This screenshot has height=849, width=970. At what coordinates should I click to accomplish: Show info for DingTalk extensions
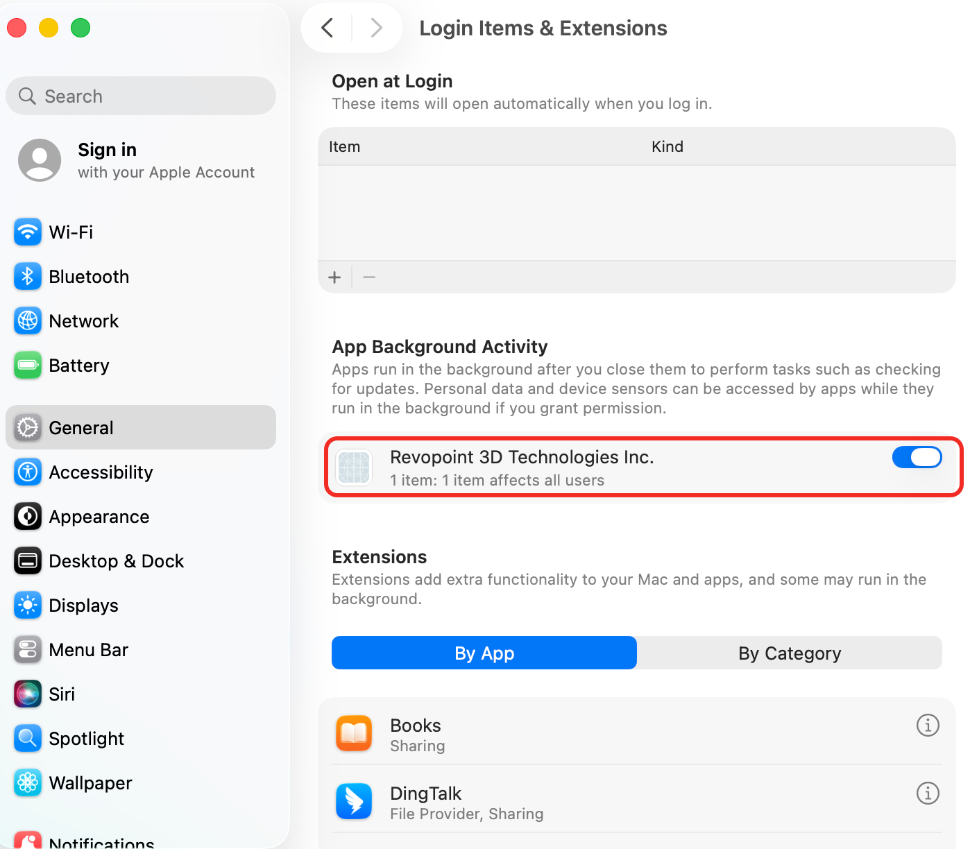(928, 793)
